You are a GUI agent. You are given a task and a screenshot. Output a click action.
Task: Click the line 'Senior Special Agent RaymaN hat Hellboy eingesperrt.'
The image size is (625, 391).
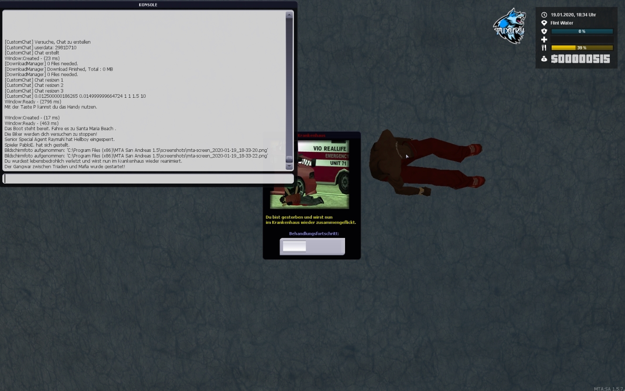click(x=59, y=140)
